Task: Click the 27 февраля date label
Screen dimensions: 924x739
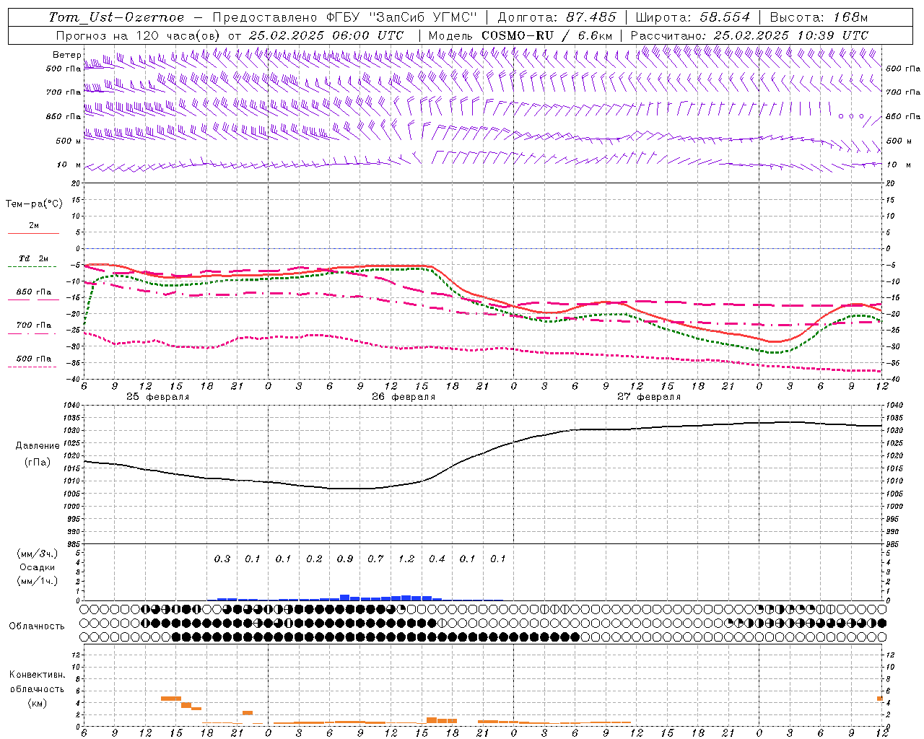Action: [x=649, y=397]
